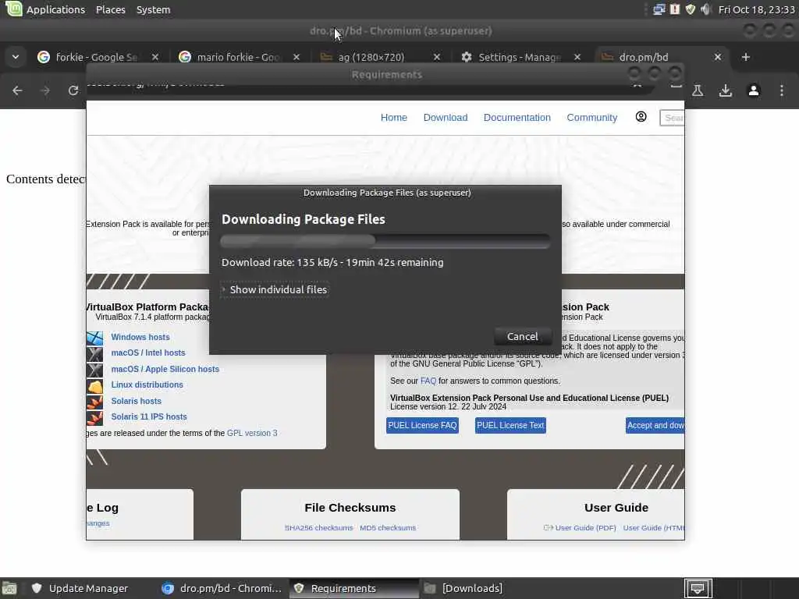The image size is (799, 599).
Task: Open the GPL version 3 link
Action: point(252,433)
